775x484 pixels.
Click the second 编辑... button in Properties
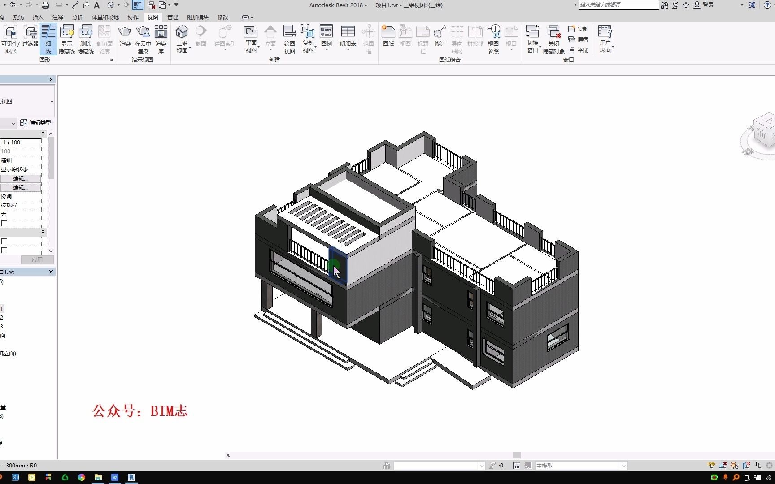click(21, 187)
